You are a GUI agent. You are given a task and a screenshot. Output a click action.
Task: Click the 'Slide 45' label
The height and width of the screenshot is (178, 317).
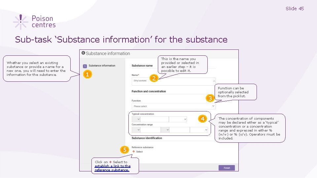(x=295, y=9)
